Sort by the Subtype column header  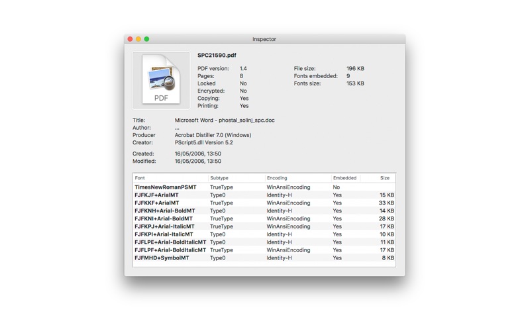click(x=237, y=178)
